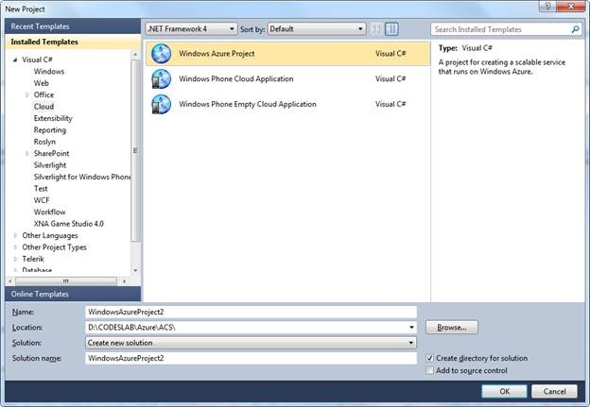Select the Windows Azure Project globe icon
Viewport: 590px width, 407px height.
tap(161, 54)
